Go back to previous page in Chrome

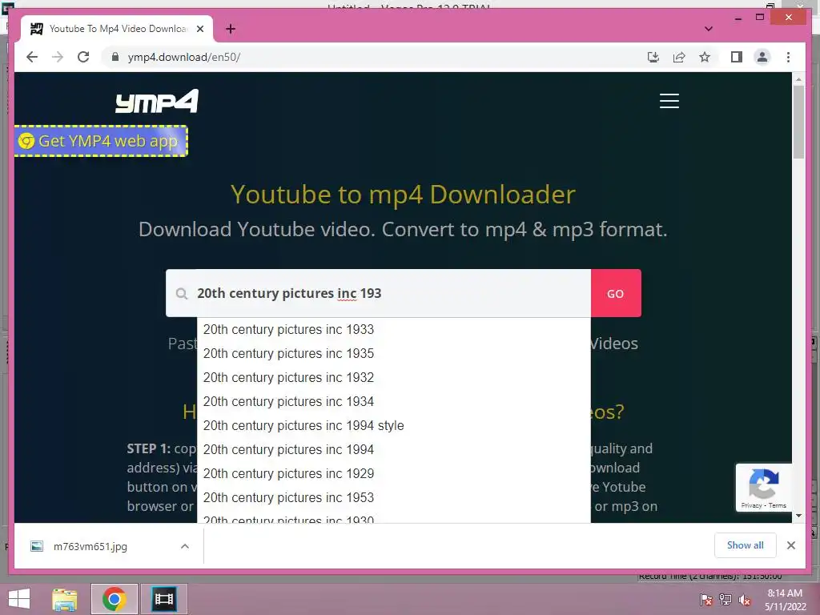(32, 57)
